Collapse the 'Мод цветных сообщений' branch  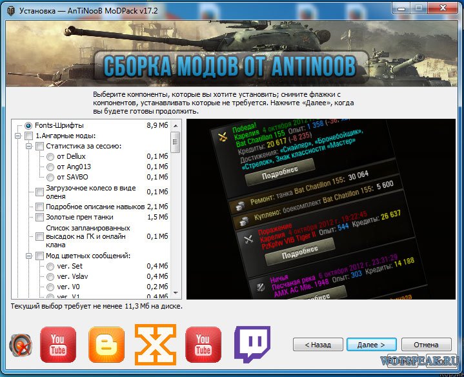point(28,256)
